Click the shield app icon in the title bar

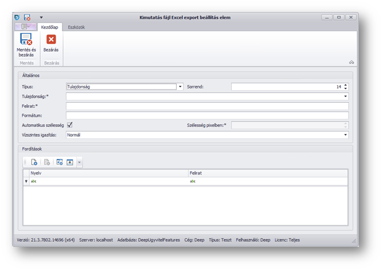pyautogui.click(x=17, y=18)
